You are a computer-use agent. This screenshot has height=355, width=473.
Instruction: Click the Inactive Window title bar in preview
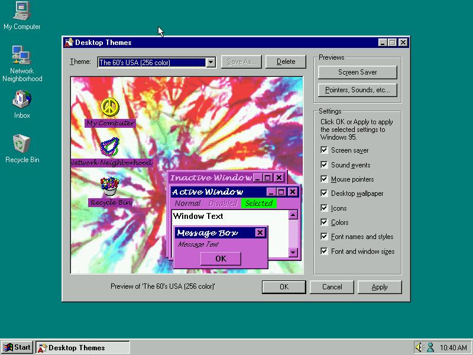click(x=211, y=177)
